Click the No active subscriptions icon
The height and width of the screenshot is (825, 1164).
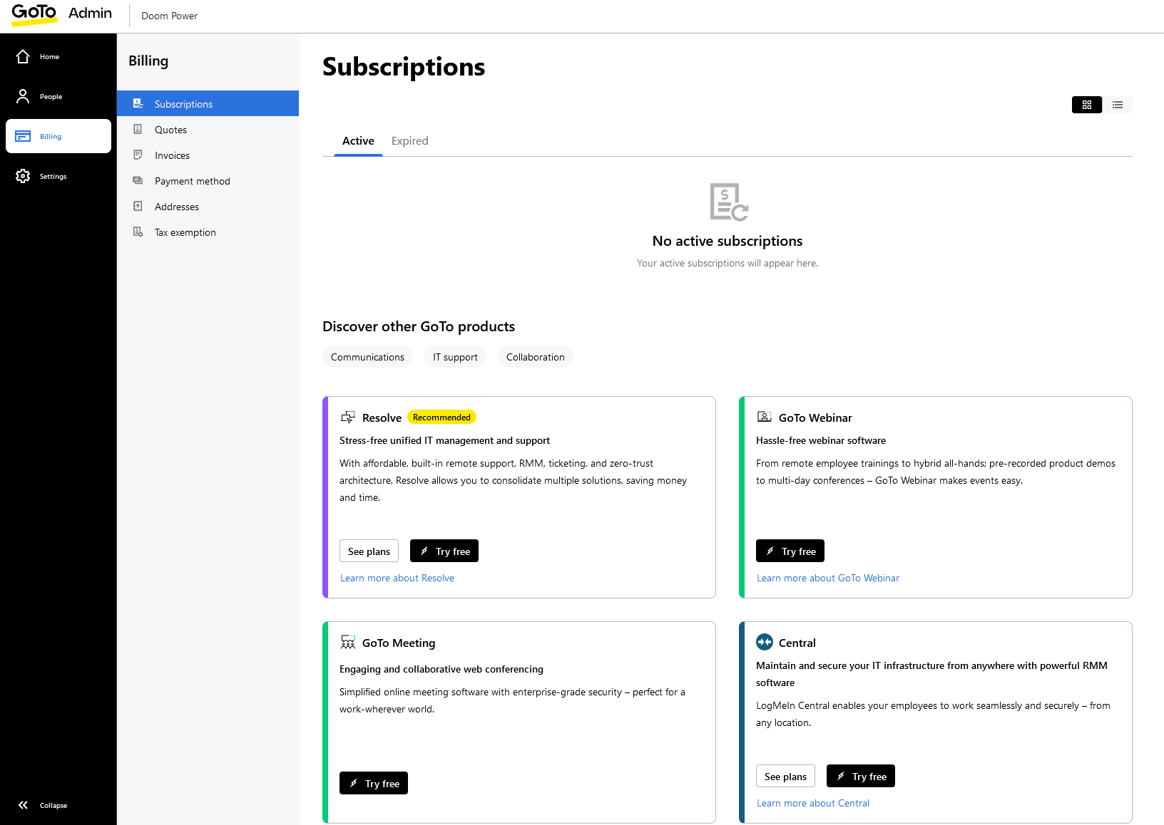728,202
